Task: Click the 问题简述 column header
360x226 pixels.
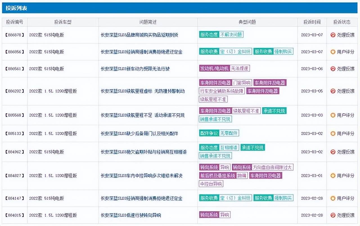Action: tap(148, 22)
